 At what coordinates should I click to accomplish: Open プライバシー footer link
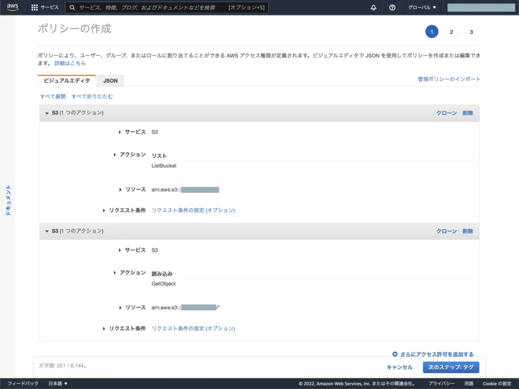[x=441, y=383]
